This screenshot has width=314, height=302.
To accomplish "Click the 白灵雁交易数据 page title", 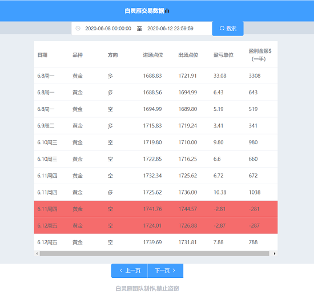I will 144,11.
